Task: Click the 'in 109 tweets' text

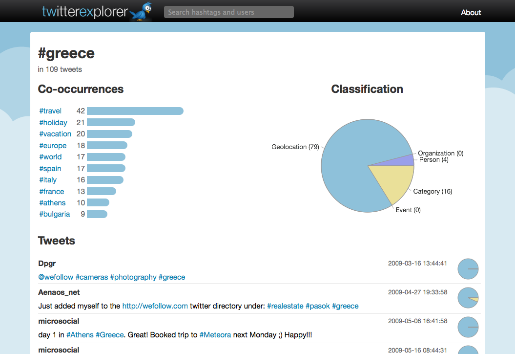Action: [x=60, y=69]
